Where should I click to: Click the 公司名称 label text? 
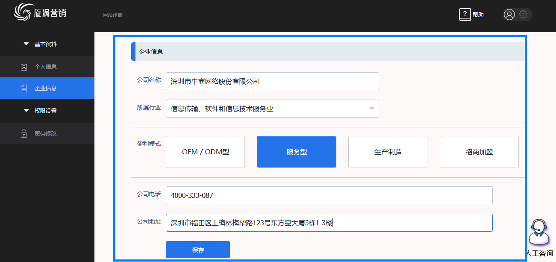click(149, 80)
